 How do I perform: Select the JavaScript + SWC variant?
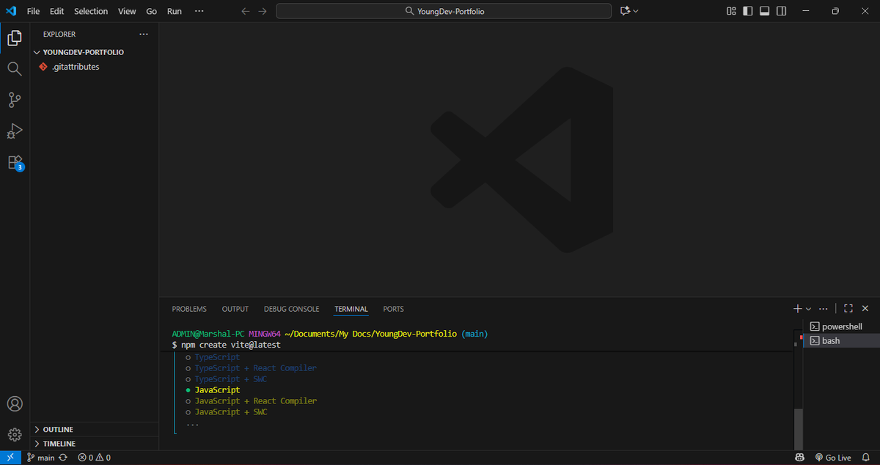(227, 411)
